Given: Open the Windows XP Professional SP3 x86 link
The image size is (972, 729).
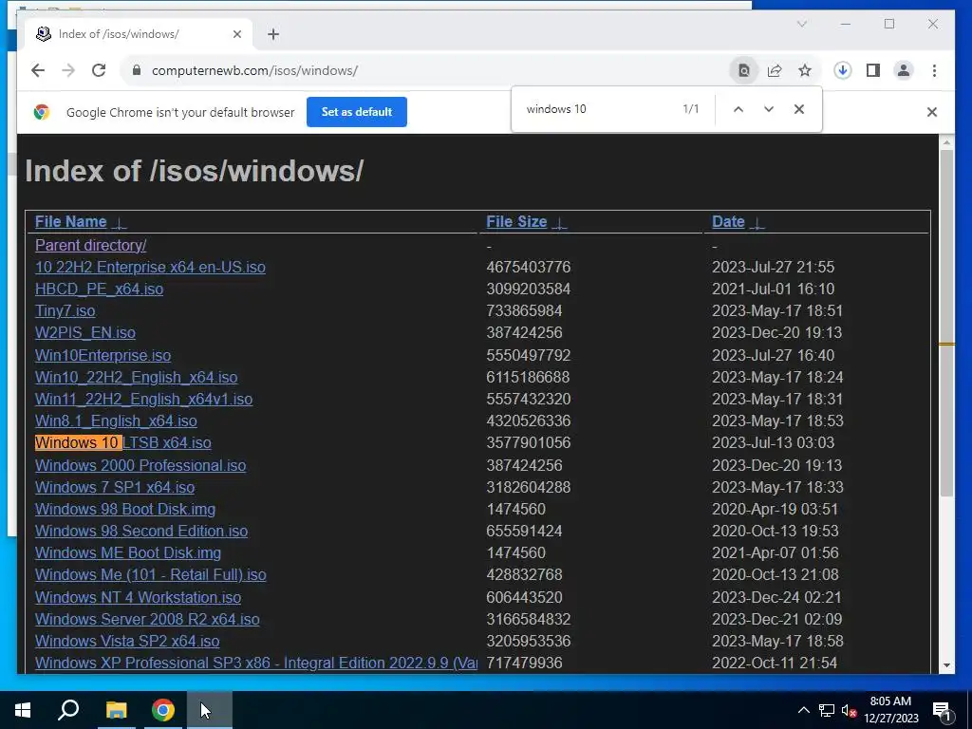Looking at the screenshot, I should [256, 663].
